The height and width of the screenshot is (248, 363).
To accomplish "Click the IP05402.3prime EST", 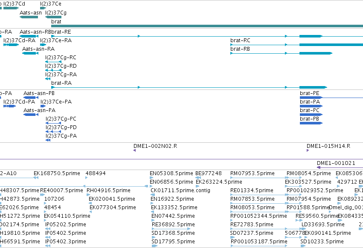I will (x=66, y=242).
